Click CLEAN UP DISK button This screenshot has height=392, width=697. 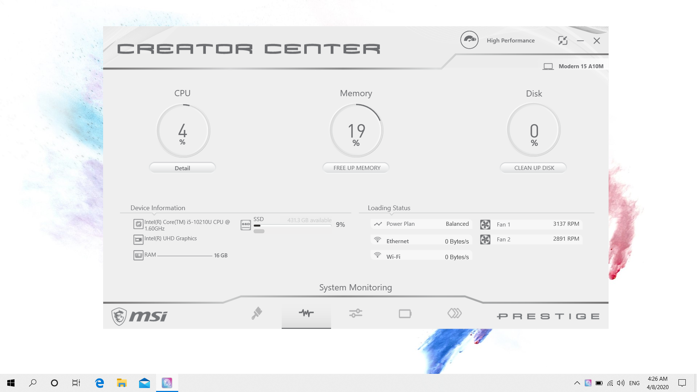[x=534, y=168]
